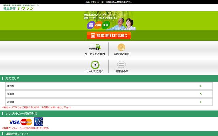This screenshot has height=136, width=218.
Task: Click the VISA card logo
Action: [14, 122]
